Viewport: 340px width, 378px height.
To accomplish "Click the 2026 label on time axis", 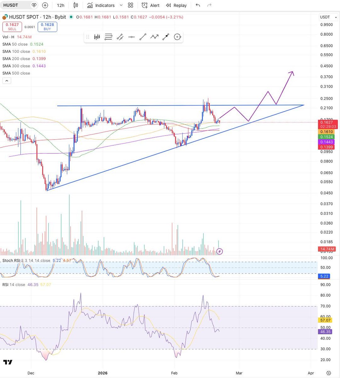I will [x=103, y=373].
